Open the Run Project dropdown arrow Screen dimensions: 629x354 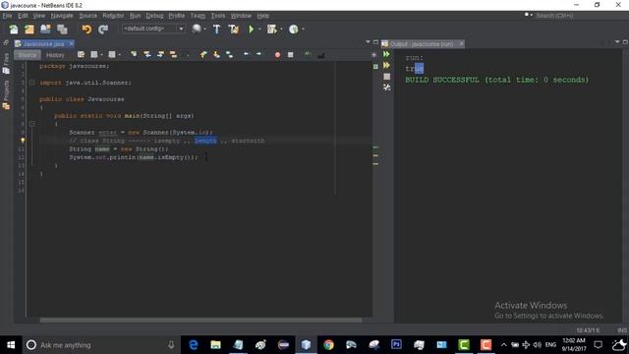point(259,29)
